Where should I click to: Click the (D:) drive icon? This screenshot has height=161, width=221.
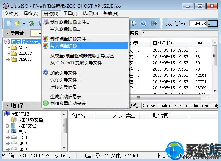point(14,143)
